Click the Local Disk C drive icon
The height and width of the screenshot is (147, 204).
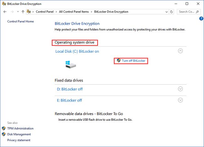(70, 64)
